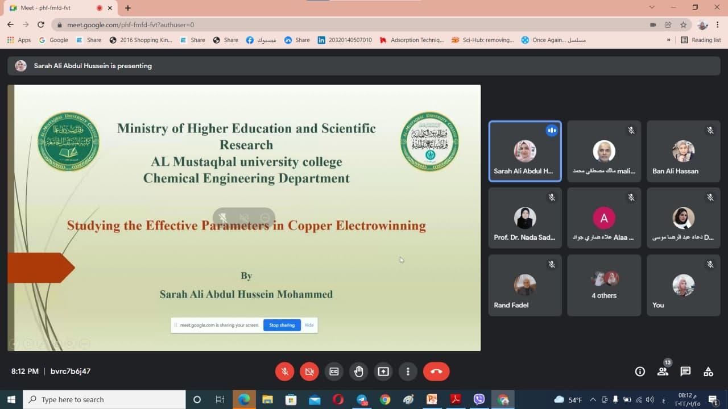This screenshot has height=409, width=728.
Task: Open 2016 Shopping Kin... bookmark
Action: coord(140,40)
